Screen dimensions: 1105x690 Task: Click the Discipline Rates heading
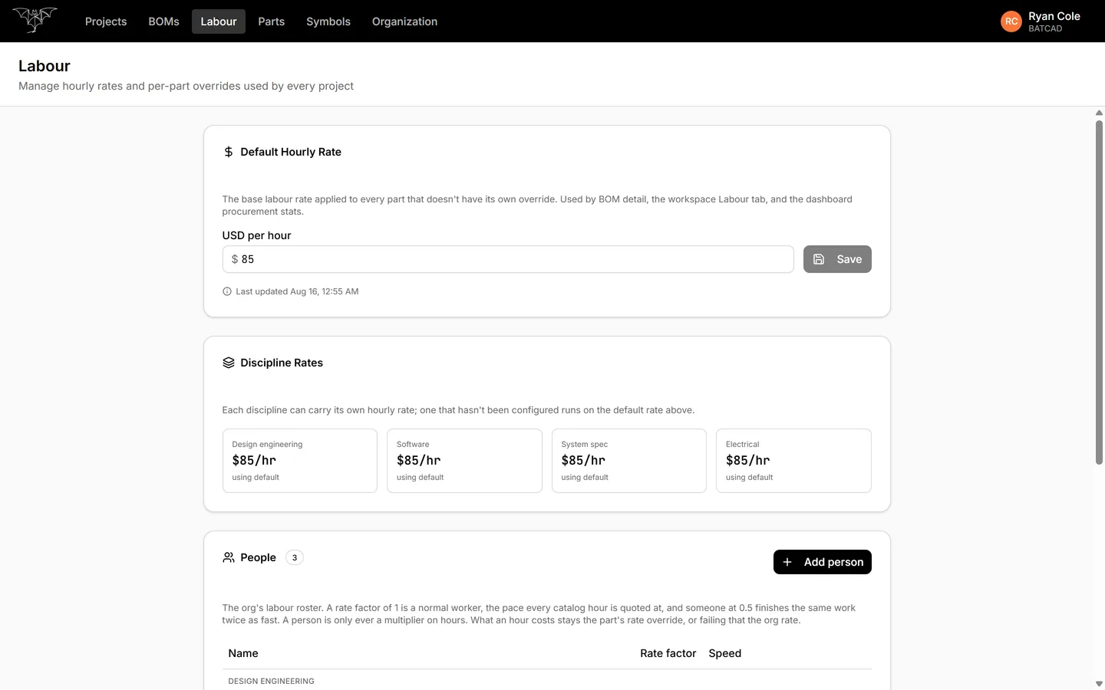(282, 363)
